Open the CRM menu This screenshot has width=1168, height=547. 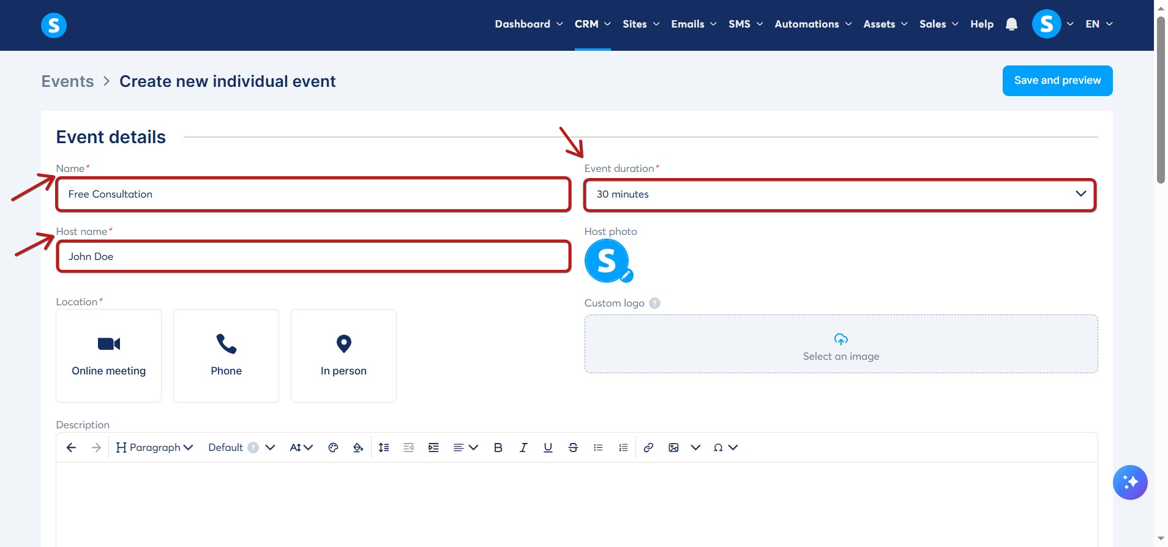pyautogui.click(x=593, y=24)
